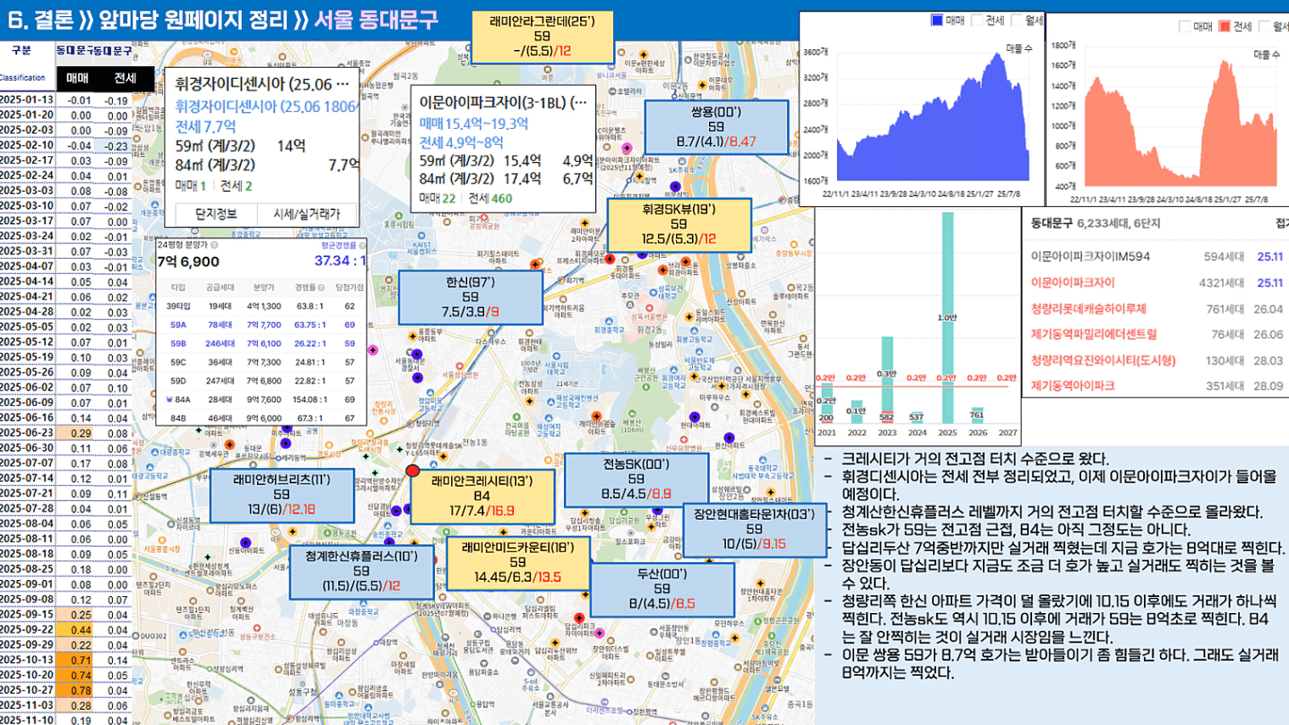
Task: Click the red location dot beside 래미안크레시티 label
Action: point(412,470)
